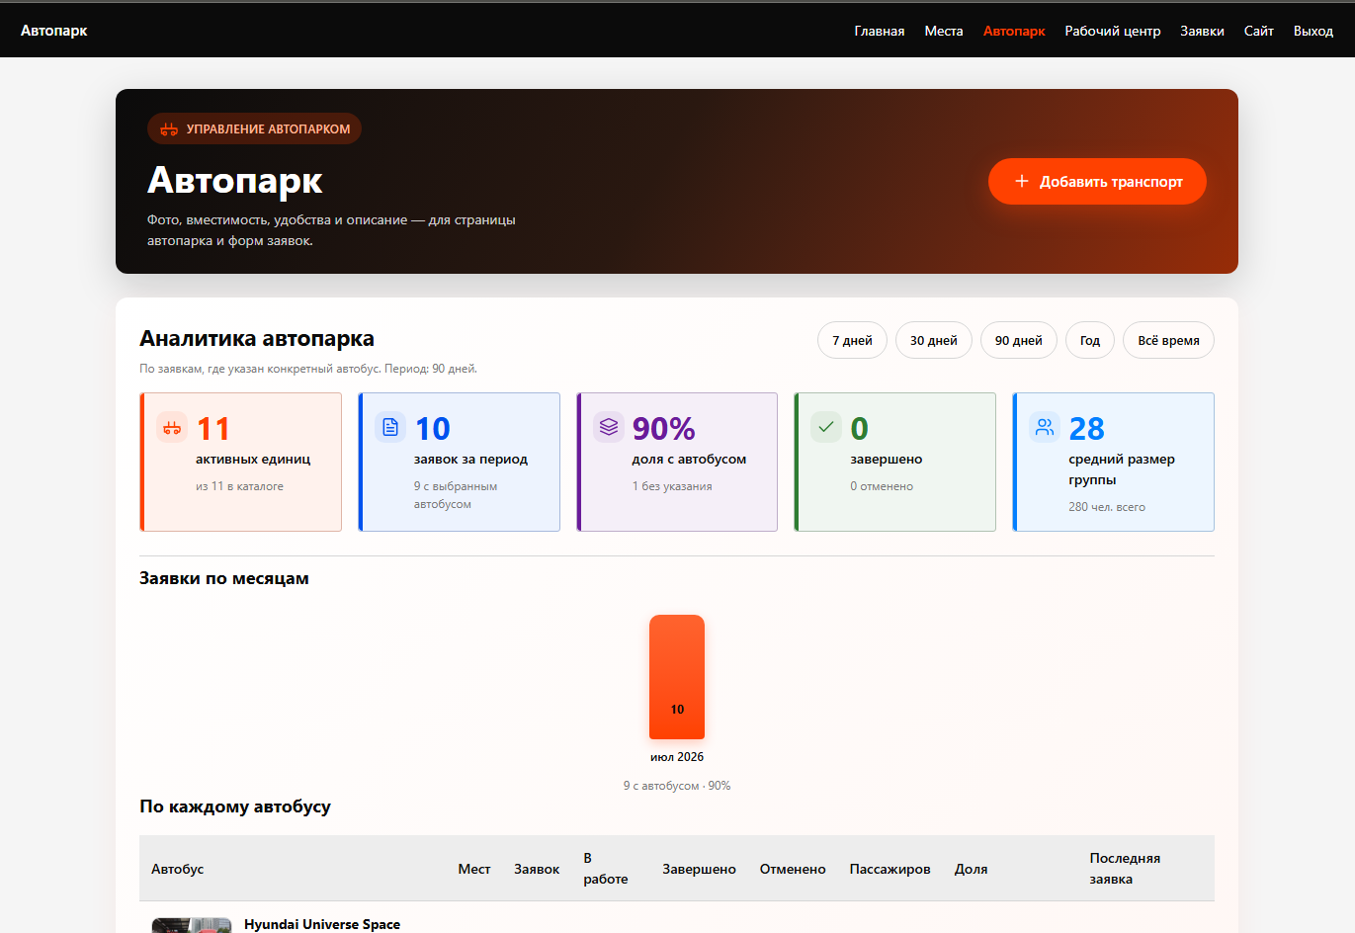Click the Автопарк brand logo text
This screenshot has height=933, width=1355.
coord(54,31)
